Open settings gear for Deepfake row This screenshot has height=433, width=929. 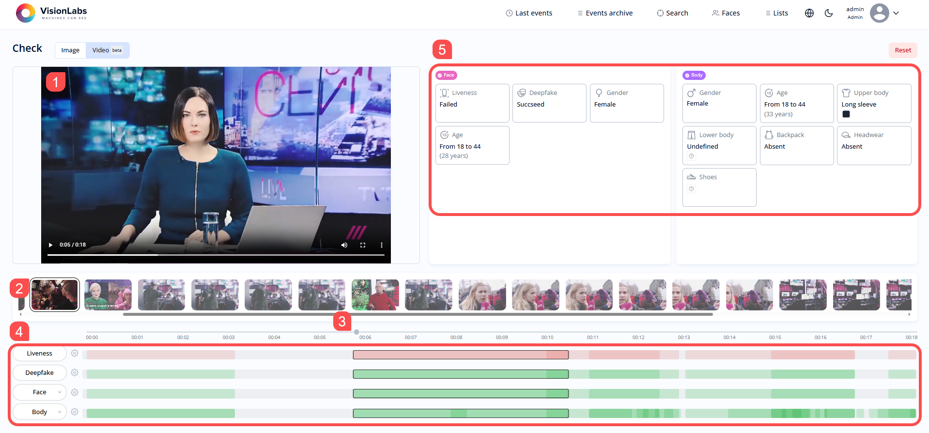pyautogui.click(x=75, y=373)
